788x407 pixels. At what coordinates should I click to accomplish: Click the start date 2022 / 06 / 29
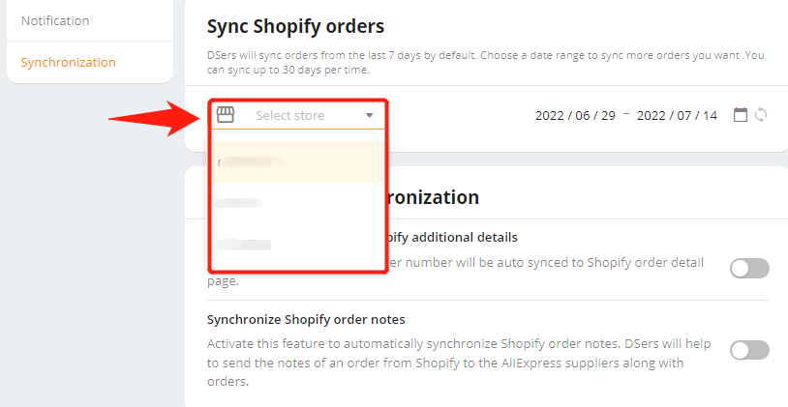[x=575, y=115]
